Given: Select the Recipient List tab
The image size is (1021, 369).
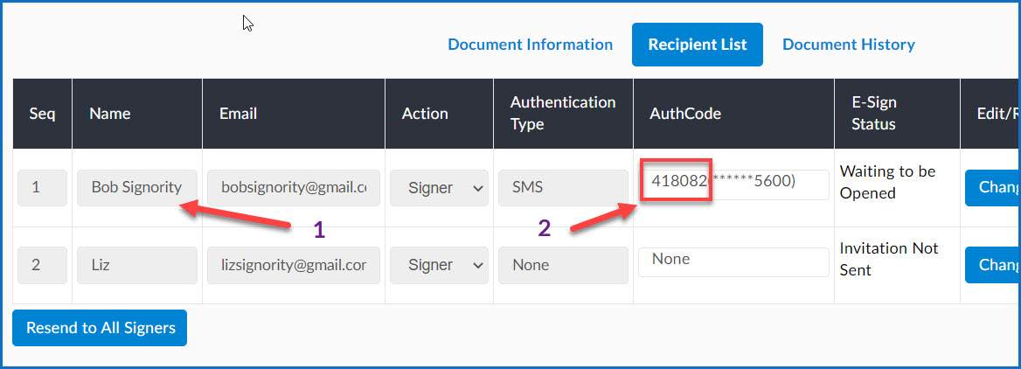Looking at the screenshot, I should (698, 45).
